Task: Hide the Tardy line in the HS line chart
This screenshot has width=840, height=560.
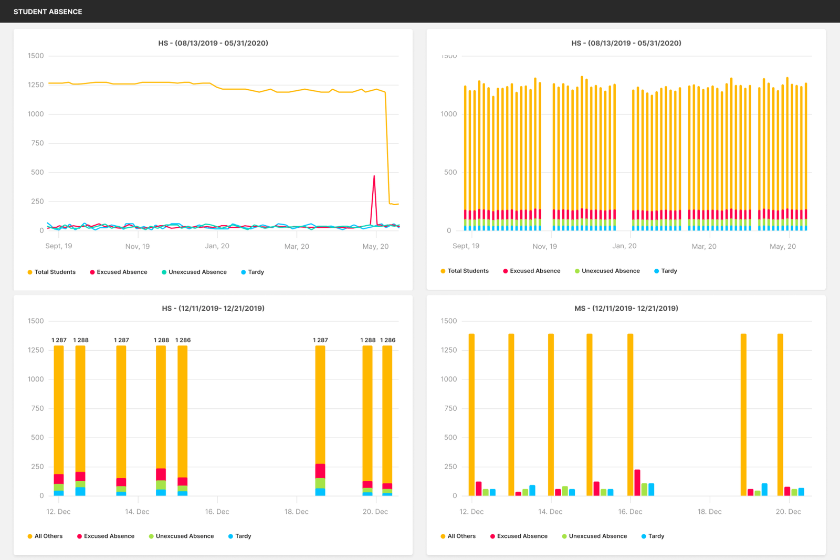Action: click(x=253, y=272)
